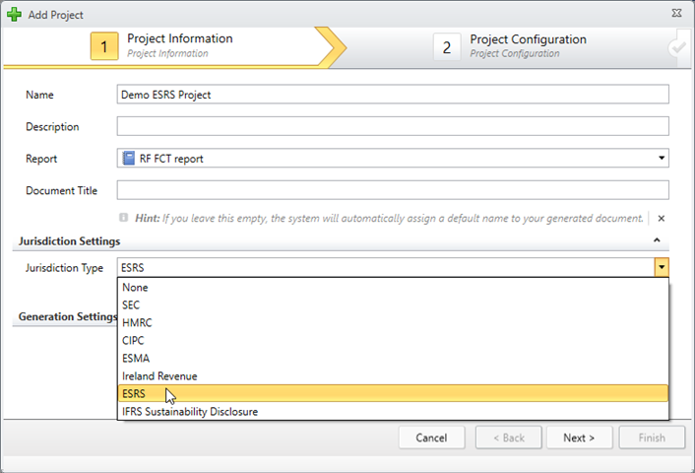Select None from jurisdiction list
This screenshot has height=473, width=695.
point(393,288)
